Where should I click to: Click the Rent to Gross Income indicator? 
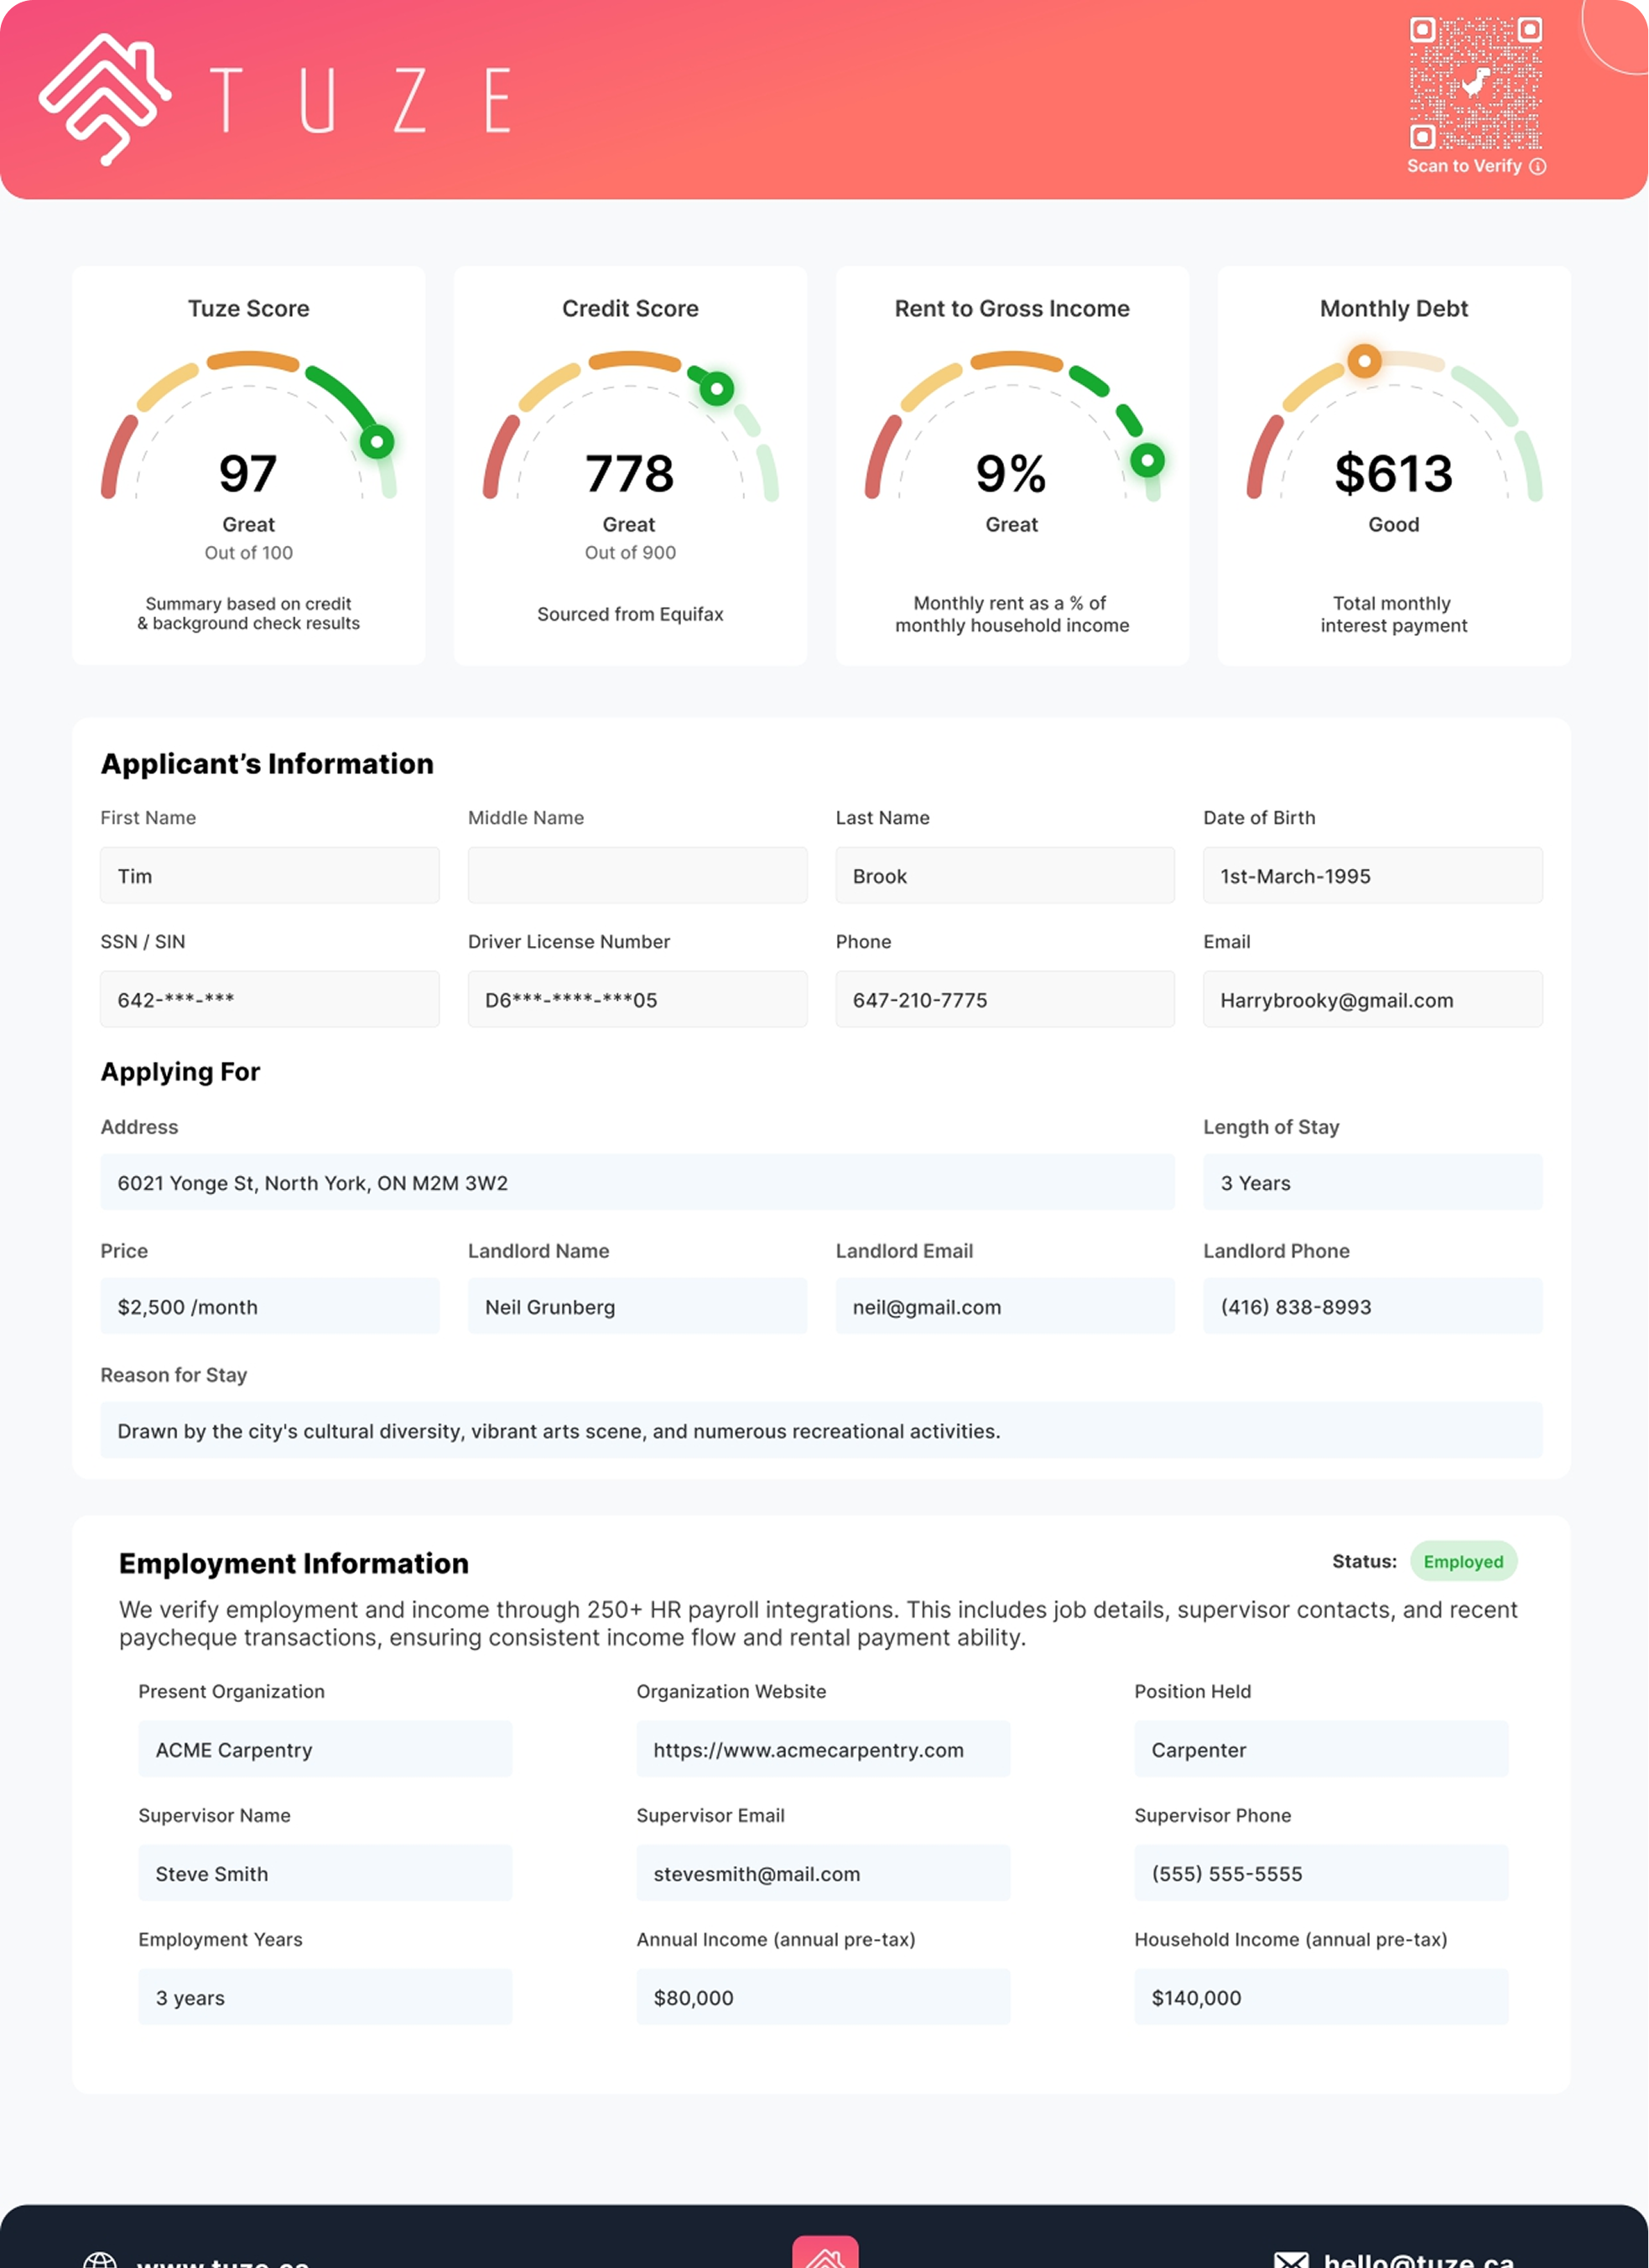point(1147,461)
